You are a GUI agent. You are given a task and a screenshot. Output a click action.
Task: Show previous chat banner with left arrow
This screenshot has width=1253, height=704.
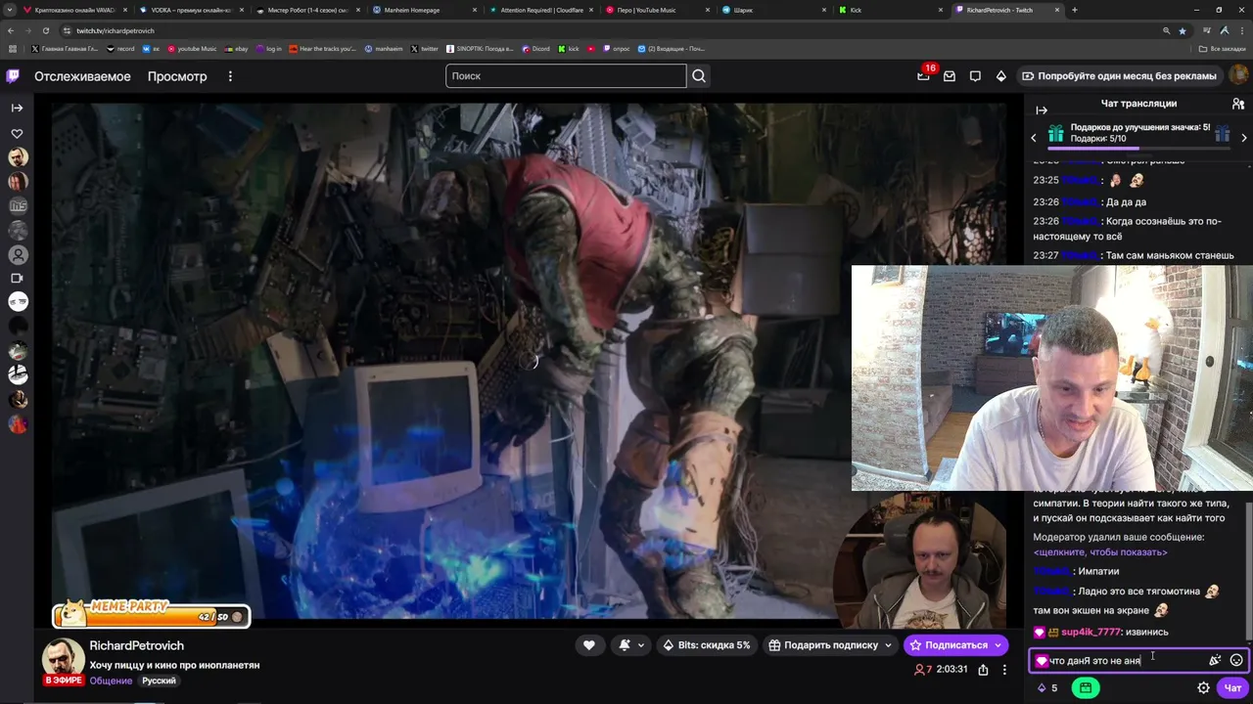point(1034,138)
